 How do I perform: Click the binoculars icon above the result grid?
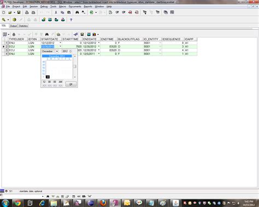[x=47, y=34]
